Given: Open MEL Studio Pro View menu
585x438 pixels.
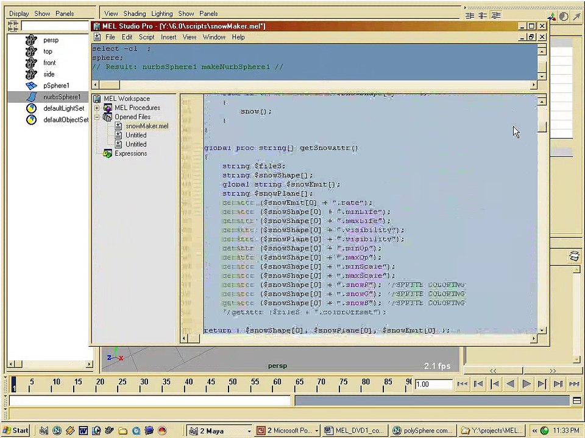Looking at the screenshot, I should [x=189, y=37].
